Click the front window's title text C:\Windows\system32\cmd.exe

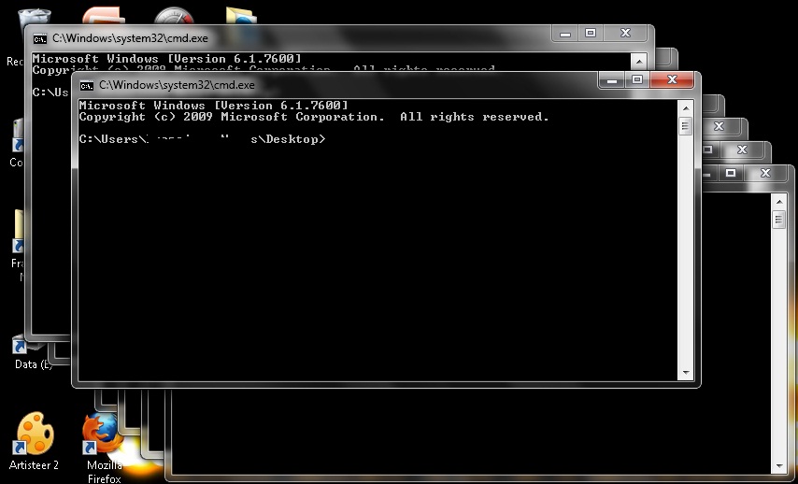(177, 86)
